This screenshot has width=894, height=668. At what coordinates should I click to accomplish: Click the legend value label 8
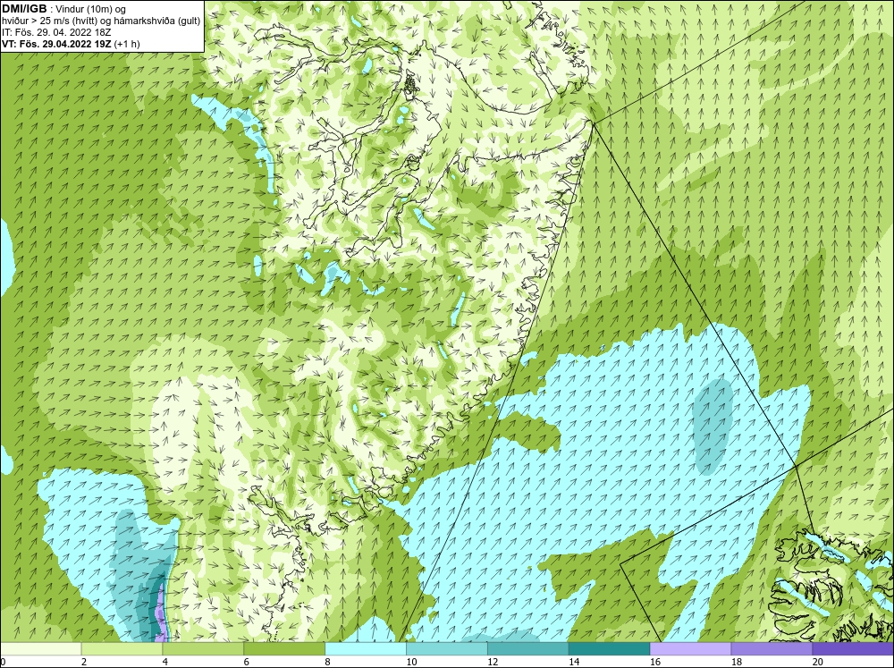(329, 662)
